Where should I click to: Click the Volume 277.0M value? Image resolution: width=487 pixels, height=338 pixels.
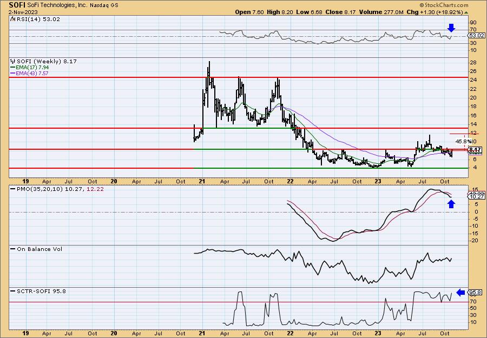[381, 12]
